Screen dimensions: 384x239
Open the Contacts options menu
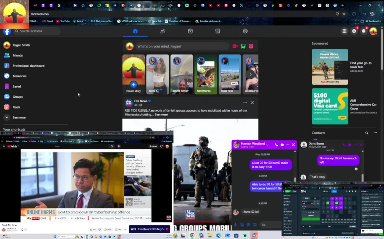375,133
